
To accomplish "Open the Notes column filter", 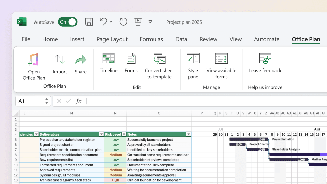I will tap(189, 134).
